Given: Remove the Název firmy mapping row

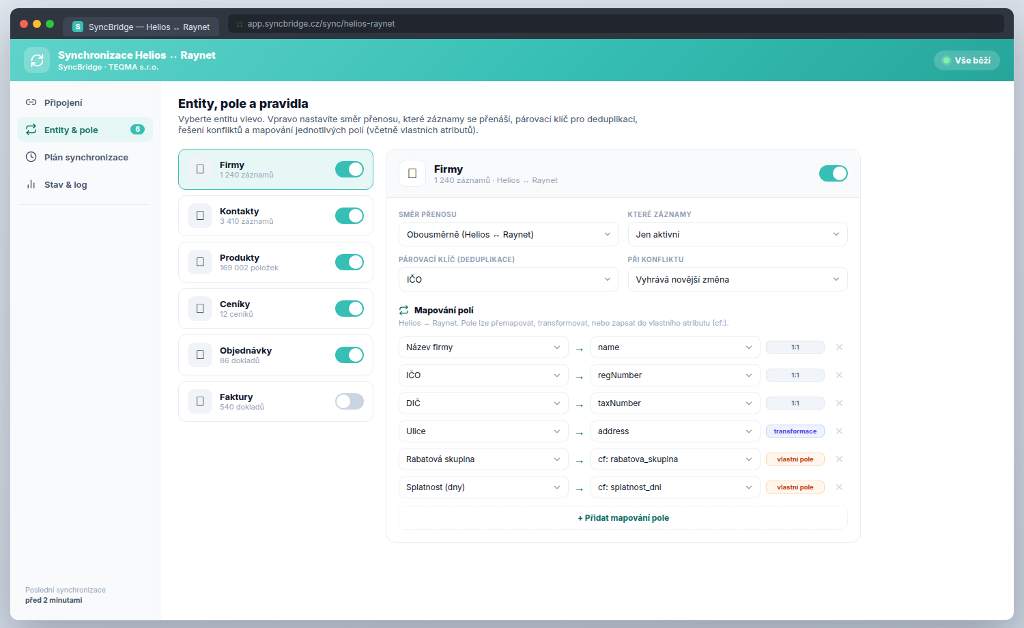Looking at the screenshot, I should click(x=839, y=347).
